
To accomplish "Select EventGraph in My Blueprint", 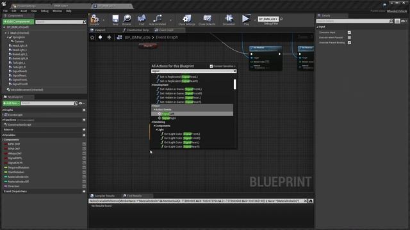I will pyautogui.click(x=15, y=115).
